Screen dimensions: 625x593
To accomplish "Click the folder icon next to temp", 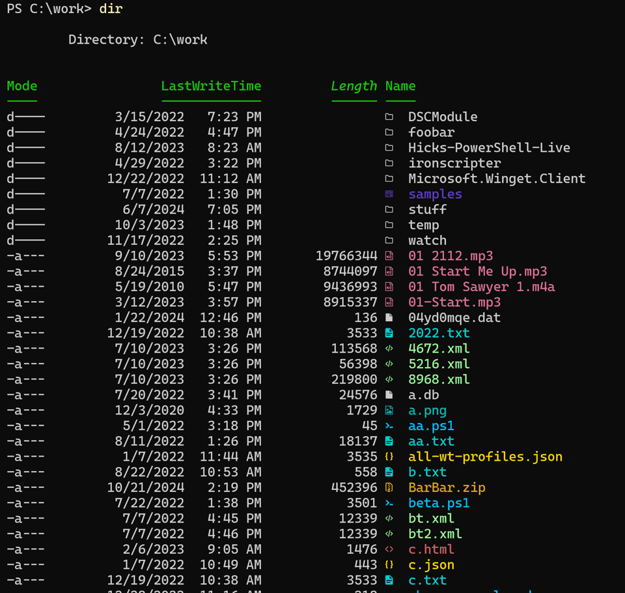I will click(389, 225).
